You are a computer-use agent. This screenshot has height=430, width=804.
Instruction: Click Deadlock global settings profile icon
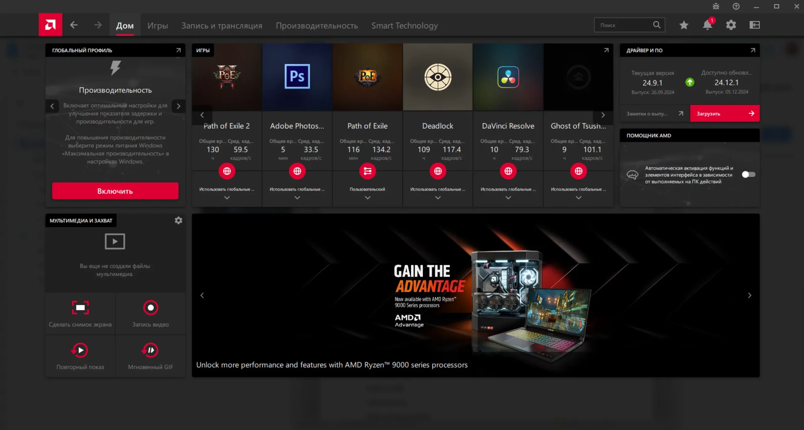438,171
